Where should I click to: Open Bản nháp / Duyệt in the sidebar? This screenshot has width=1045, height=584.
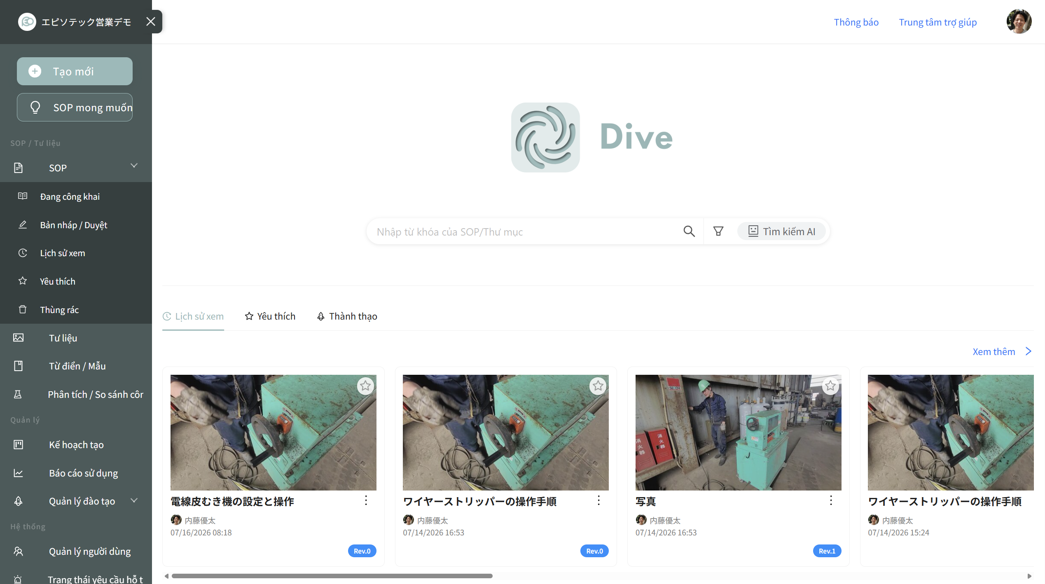(76, 225)
